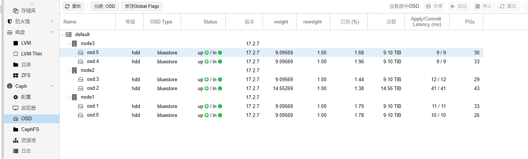The height and width of the screenshot is (159, 528).
Task: Open the LVM-Thin sidebar entry
Action: 31,54
